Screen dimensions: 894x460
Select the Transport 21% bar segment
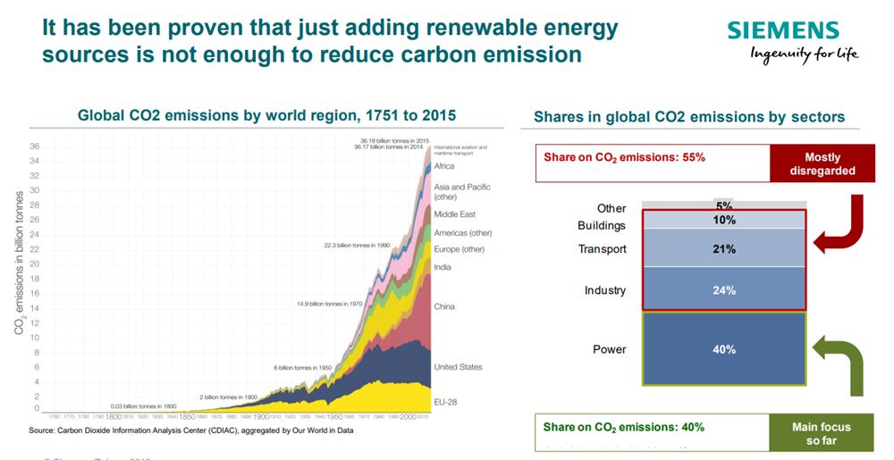click(724, 248)
